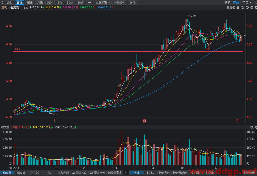Switch to 分时 intraday chart
The image size is (257, 176).
10,3
